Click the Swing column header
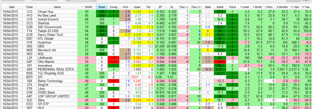This screenshot has height=109, width=312. (113, 7)
